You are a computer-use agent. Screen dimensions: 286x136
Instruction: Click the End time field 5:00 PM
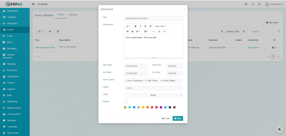coord(175,73)
